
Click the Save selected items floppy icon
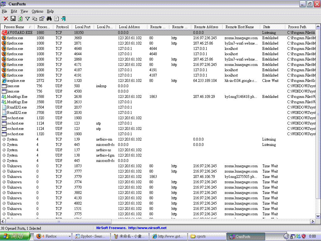tap(13, 19)
